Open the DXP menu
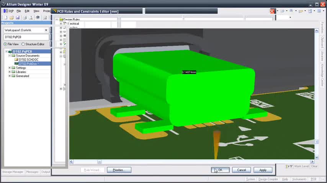The image size is (327, 183). point(11,11)
